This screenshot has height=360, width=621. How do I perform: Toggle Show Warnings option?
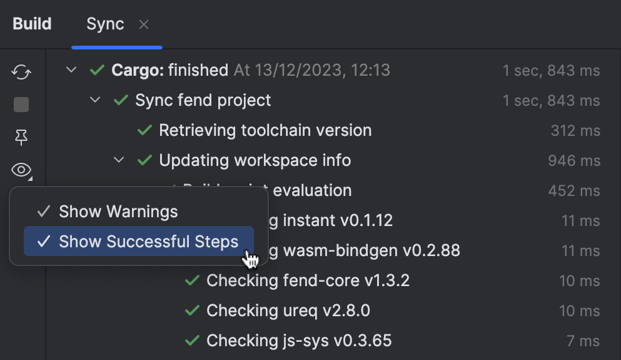[x=118, y=212]
